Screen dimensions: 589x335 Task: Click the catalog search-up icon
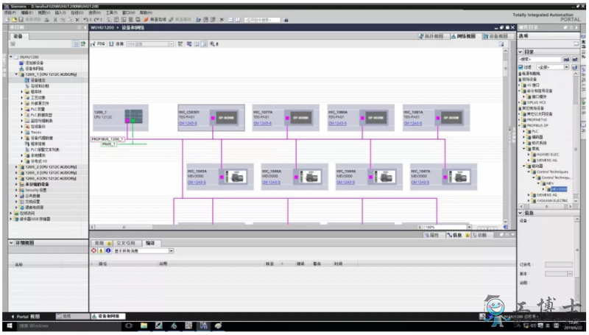click(575, 60)
